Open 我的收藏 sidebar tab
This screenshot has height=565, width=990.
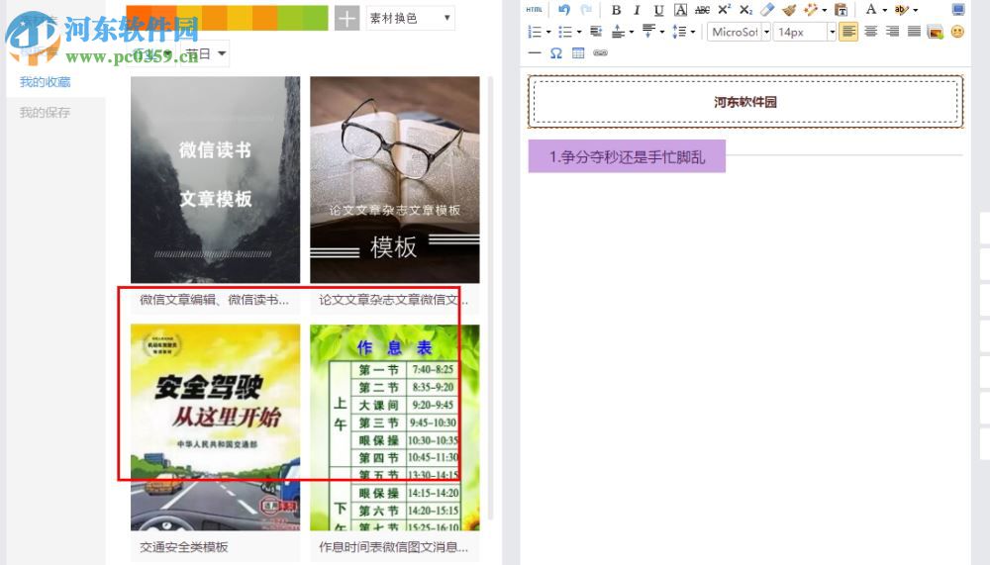point(45,82)
